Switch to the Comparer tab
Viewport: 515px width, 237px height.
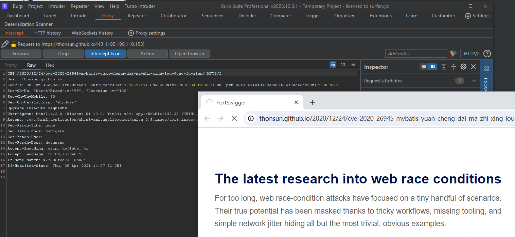[x=281, y=16]
